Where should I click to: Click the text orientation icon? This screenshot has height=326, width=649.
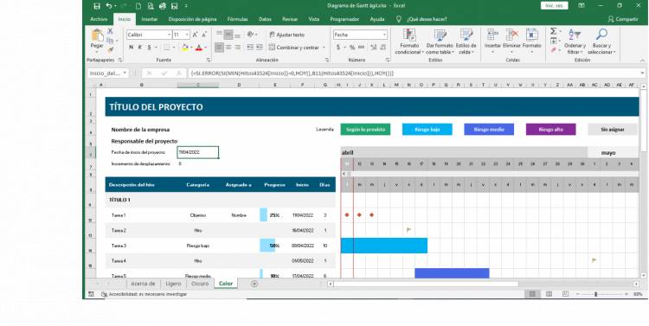point(250,35)
